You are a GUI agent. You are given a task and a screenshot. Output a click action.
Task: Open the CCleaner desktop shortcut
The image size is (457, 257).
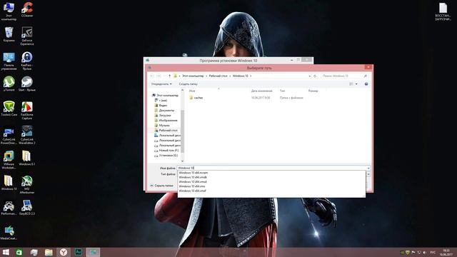coord(27,9)
